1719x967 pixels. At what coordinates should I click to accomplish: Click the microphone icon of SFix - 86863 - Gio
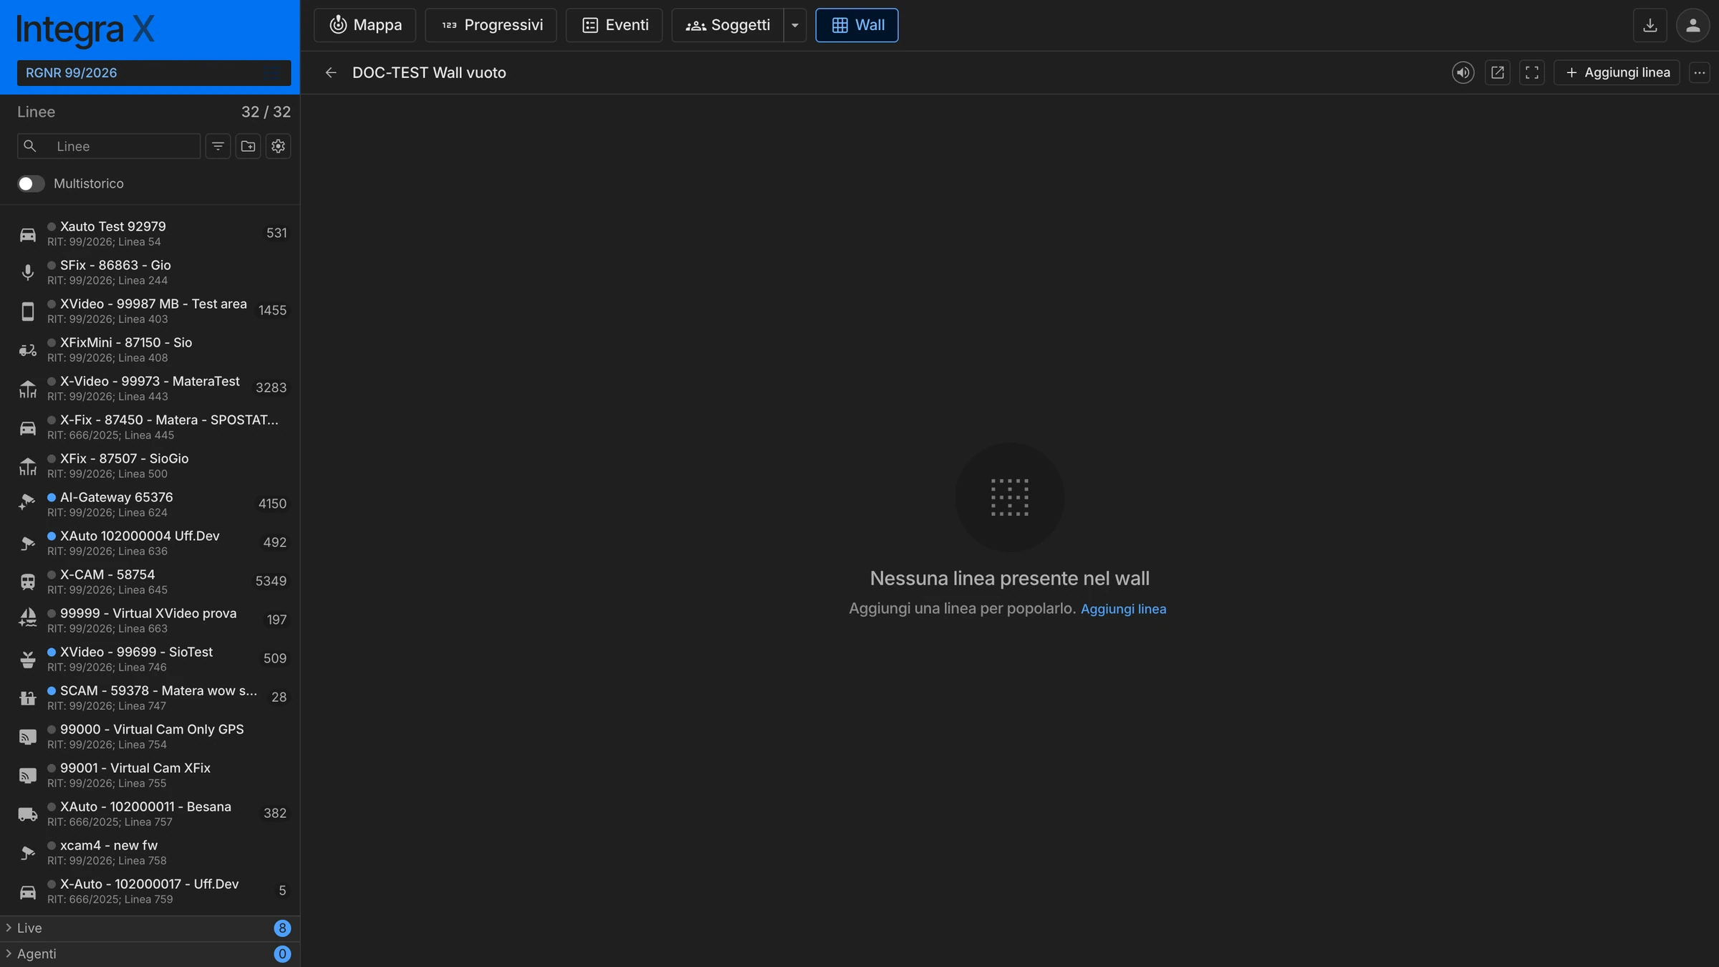point(28,272)
